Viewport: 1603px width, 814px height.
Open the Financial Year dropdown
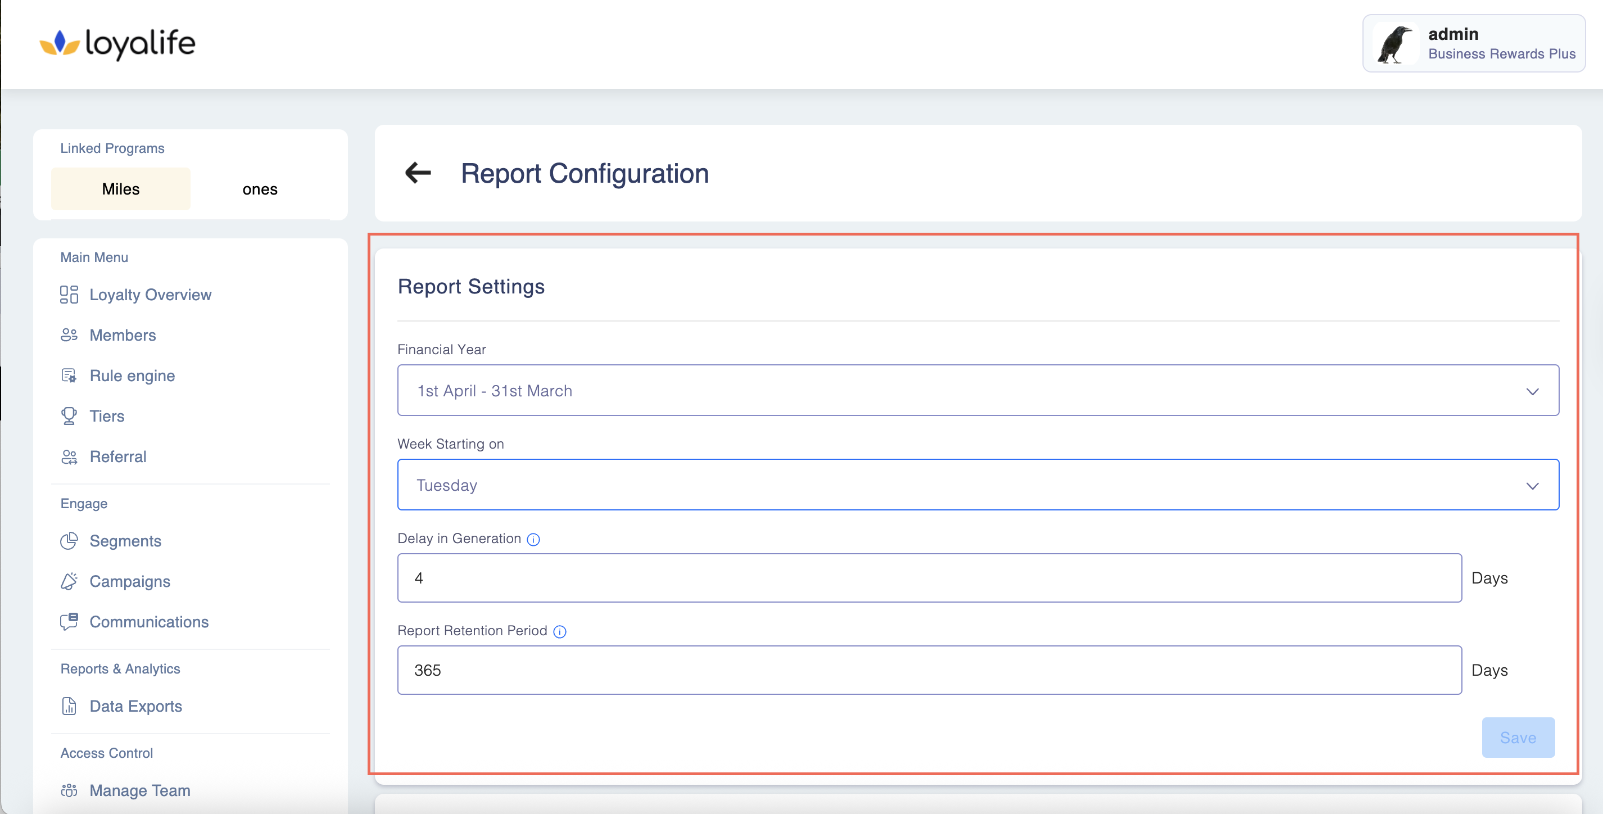977,390
